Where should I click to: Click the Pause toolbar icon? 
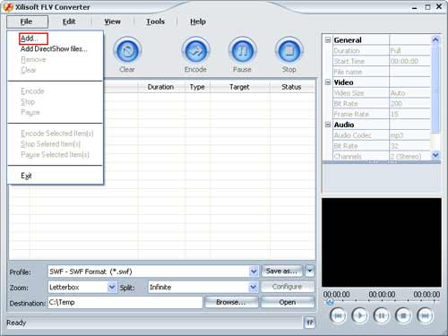point(243,51)
